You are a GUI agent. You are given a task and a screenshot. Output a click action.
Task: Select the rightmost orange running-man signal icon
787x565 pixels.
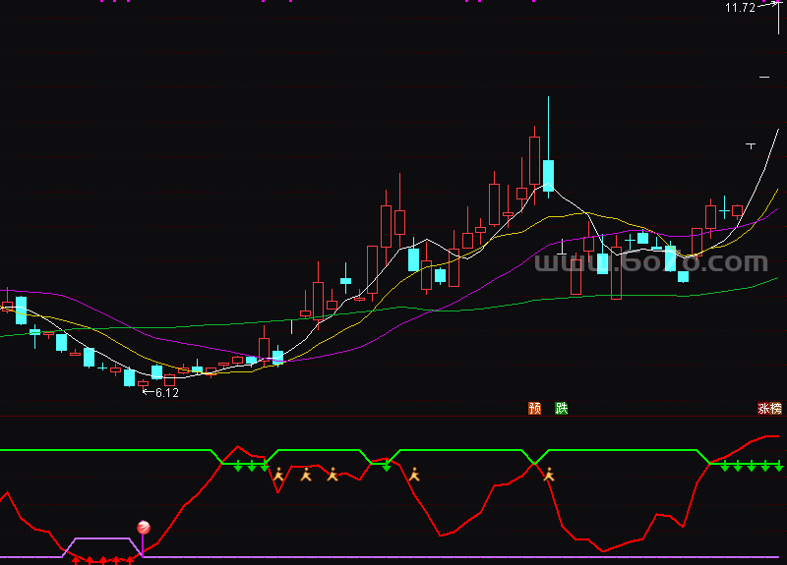tap(549, 475)
